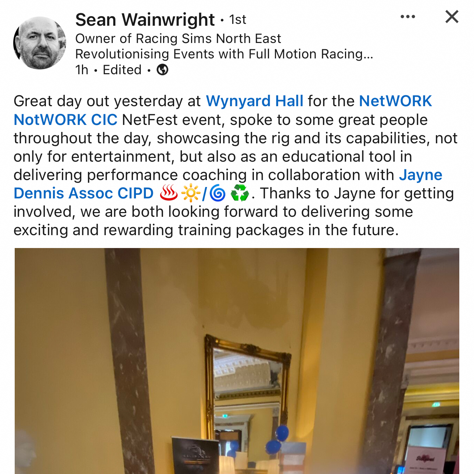This screenshot has height=474, width=474.
Task: Close the post with the X icon
Action: pyautogui.click(x=452, y=17)
